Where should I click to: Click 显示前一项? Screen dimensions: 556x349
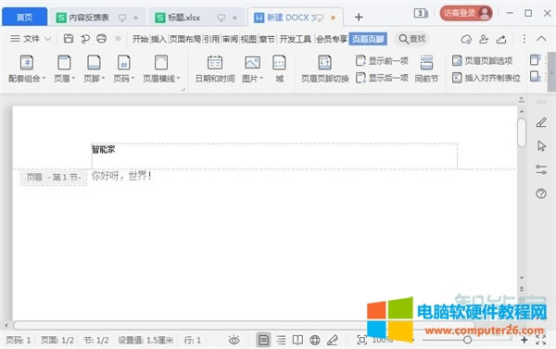(x=382, y=60)
